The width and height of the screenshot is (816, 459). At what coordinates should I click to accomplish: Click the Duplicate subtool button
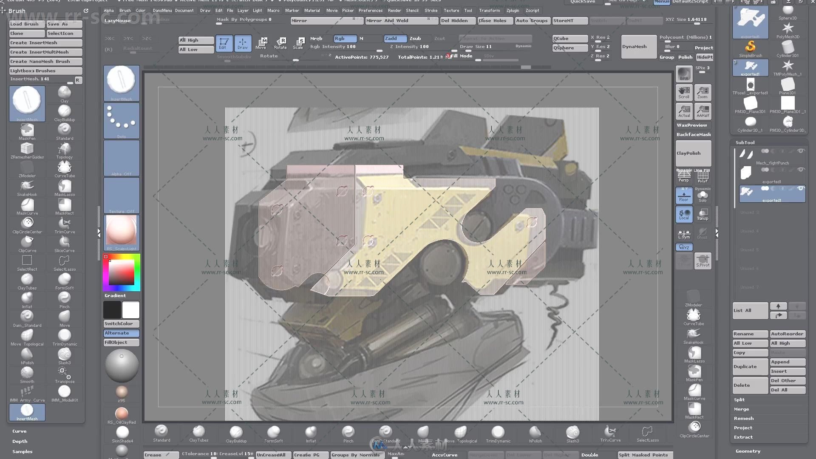point(750,366)
